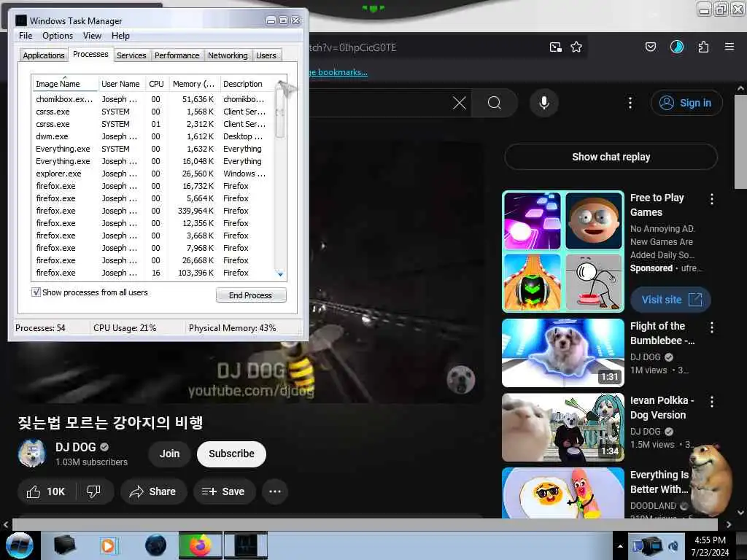The height and width of the screenshot is (560, 747).
Task: Switch to the Users tab
Action: [266, 55]
